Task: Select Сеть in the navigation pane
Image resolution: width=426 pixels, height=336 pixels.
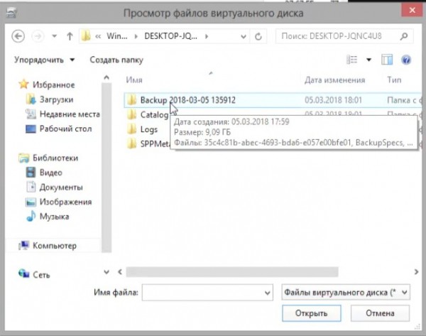Action: (x=34, y=275)
